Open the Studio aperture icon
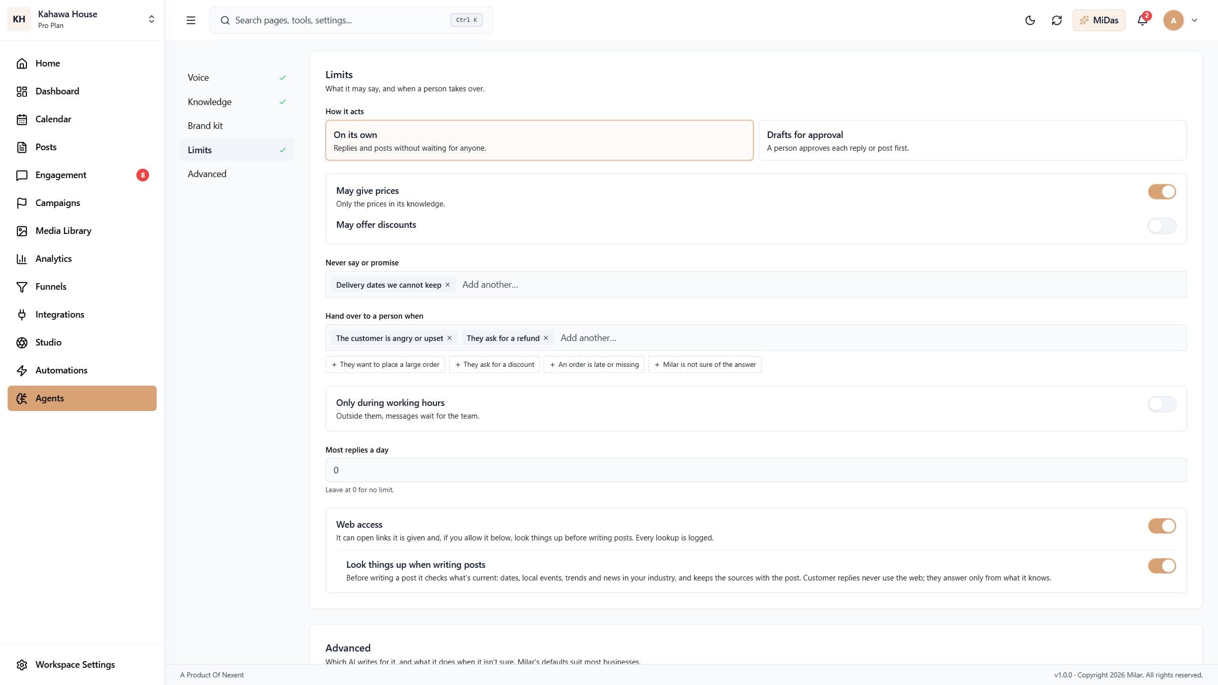Screen dimensions: 1218x685 click(21, 342)
